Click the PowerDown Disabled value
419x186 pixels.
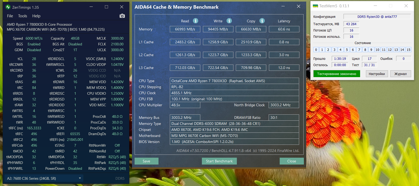(75, 168)
